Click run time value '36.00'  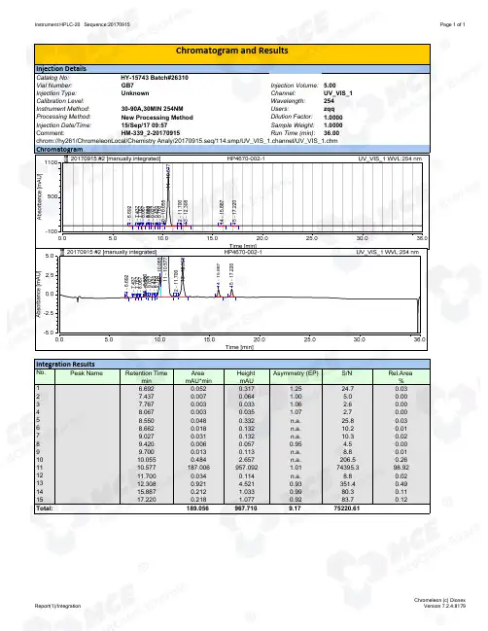point(331,133)
